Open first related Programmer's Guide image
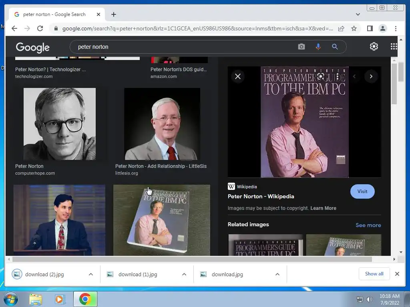 tap(266, 245)
